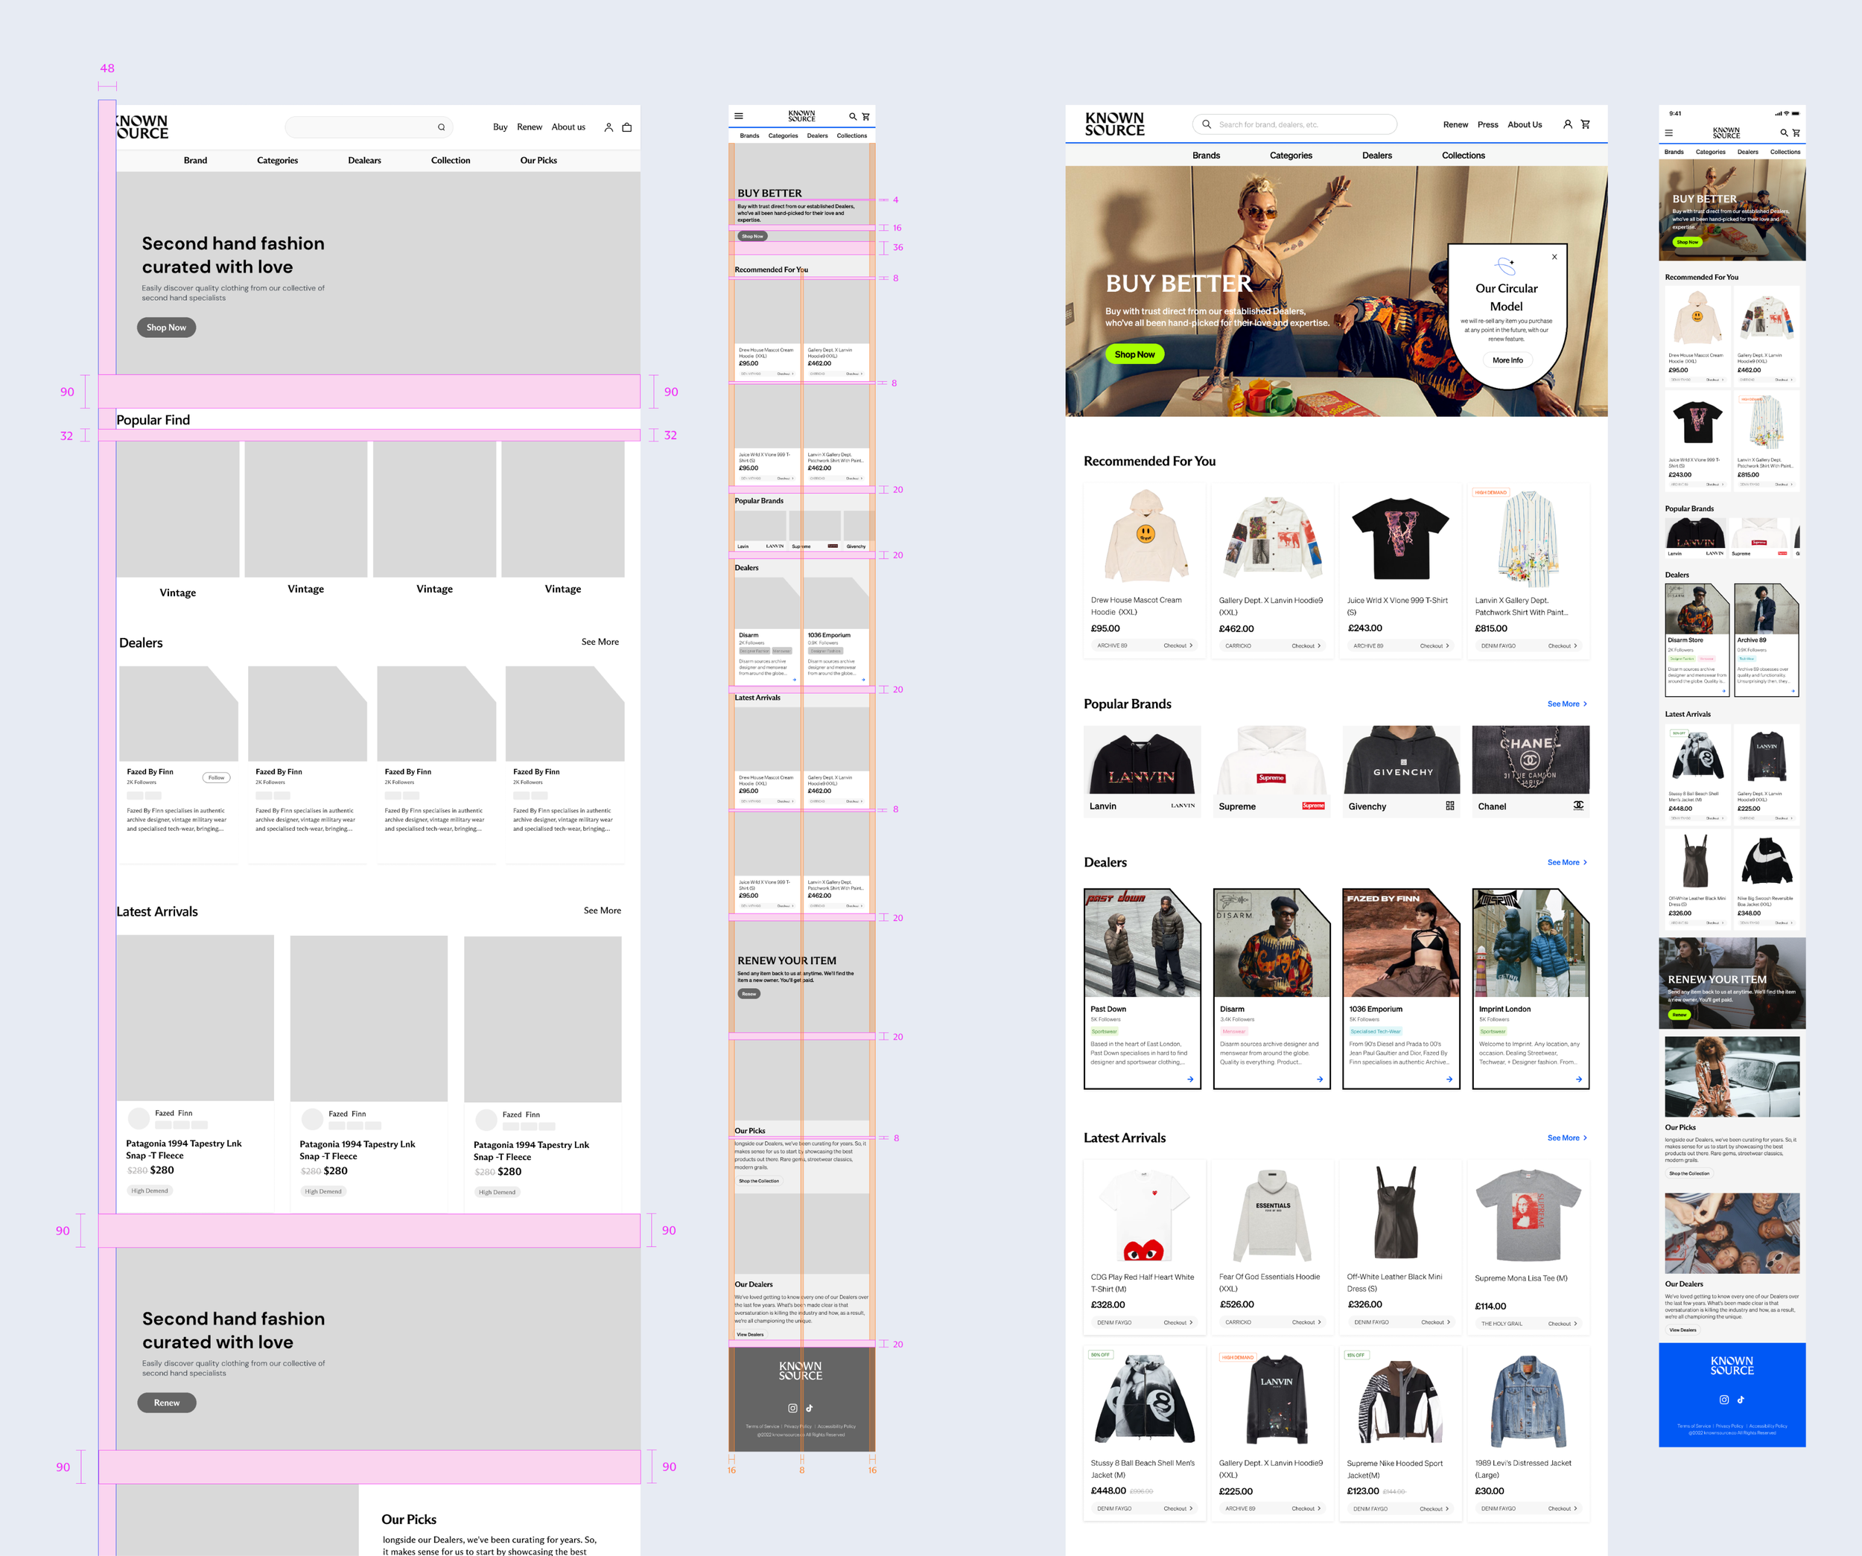Screen dimensions: 1862x1556
Task: Open the hamburger menu in the mobile wireframe
Action: [739, 116]
